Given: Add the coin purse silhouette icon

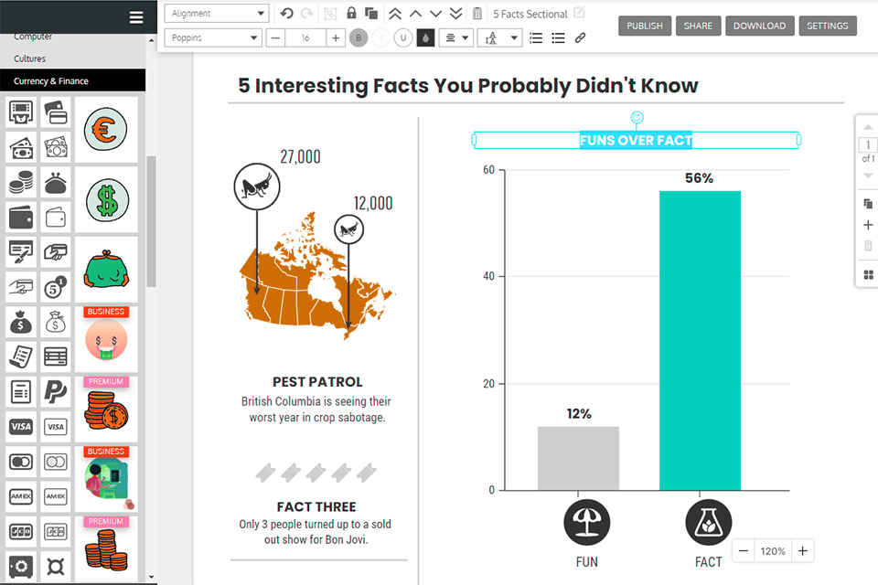Looking at the screenshot, I should point(56,183).
